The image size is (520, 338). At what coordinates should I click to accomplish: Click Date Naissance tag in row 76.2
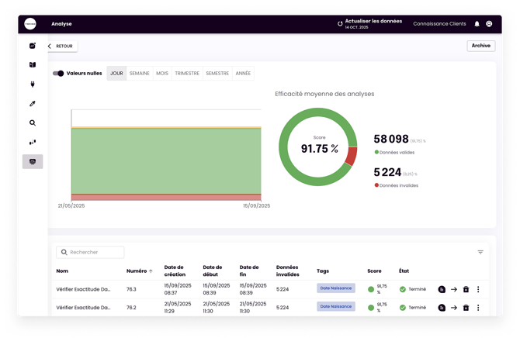[336, 306]
